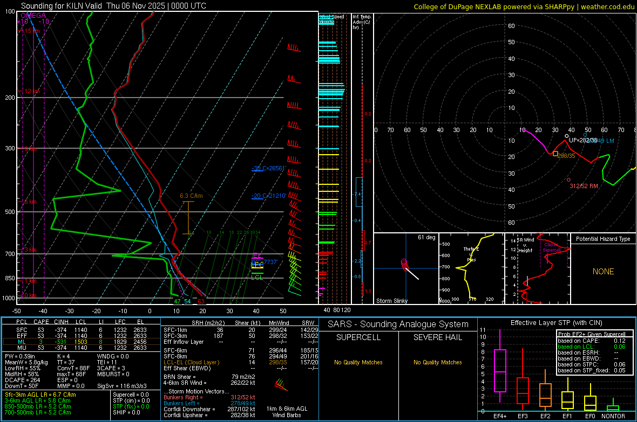Click '850-500mb LR = 5.2 C/km'
Screen dimensions: 637x422
[38, 406]
